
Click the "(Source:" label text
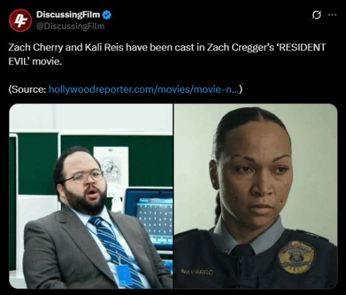coord(27,90)
